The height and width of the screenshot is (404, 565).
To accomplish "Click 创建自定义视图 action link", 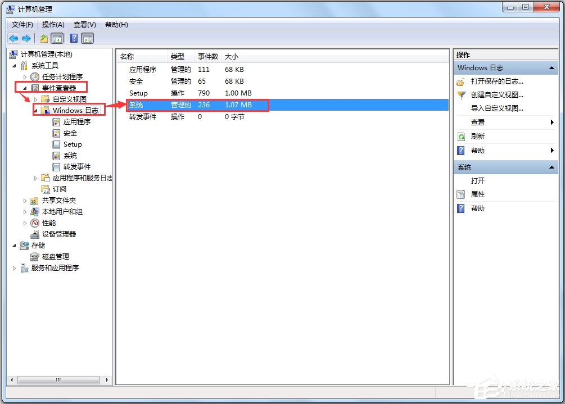I will [x=497, y=95].
